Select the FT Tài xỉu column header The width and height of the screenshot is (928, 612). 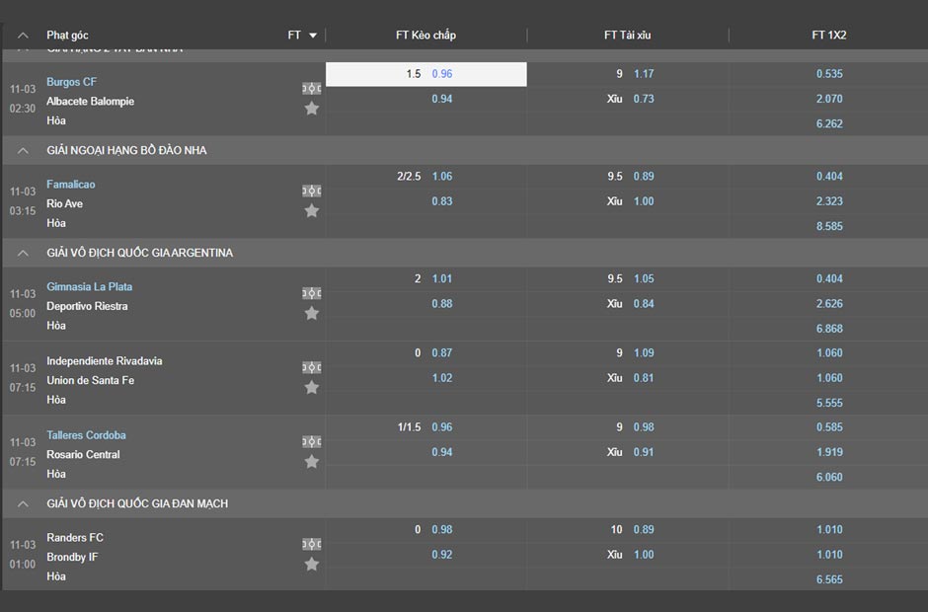pos(627,36)
